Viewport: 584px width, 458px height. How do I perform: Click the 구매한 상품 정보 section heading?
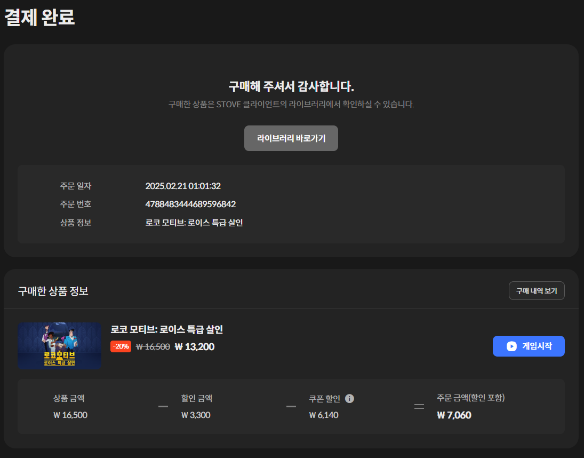[x=53, y=291]
